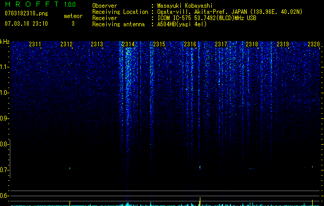Click the 0.9 kHz frequency label
This screenshot has width=324, height=206.
point(5,118)
